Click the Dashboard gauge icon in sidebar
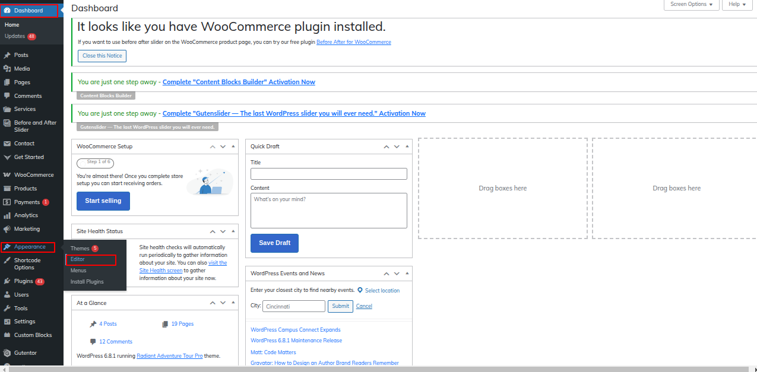Viewport: 757px width, 372px height. pyautogui.click(x=7, y=11)
